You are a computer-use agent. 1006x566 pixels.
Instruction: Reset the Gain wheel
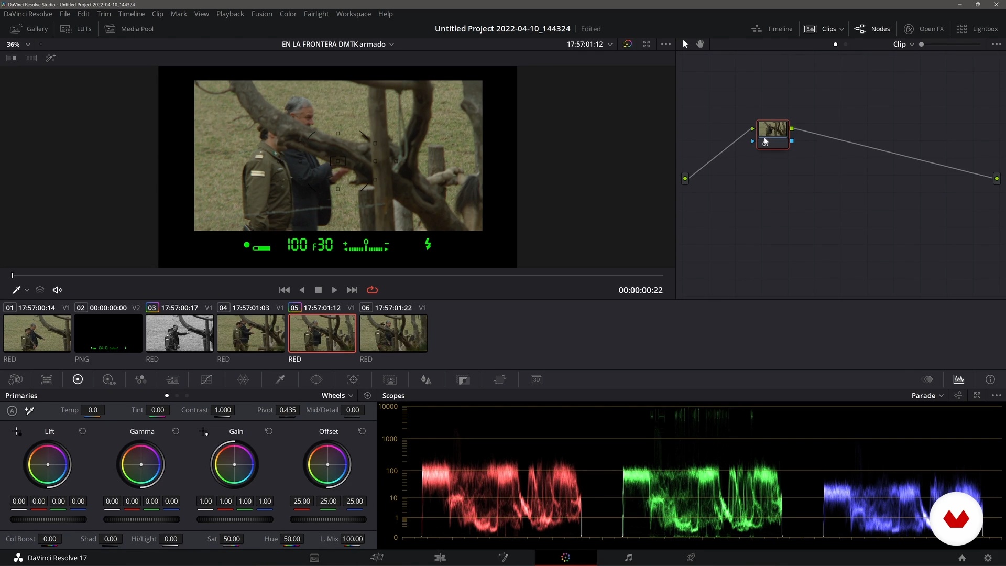(269, 431)
